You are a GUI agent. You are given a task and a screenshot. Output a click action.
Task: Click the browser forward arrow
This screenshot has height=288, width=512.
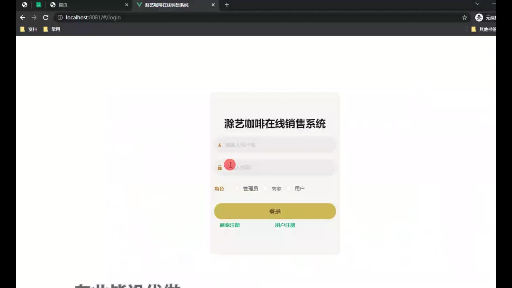point(34,18)
